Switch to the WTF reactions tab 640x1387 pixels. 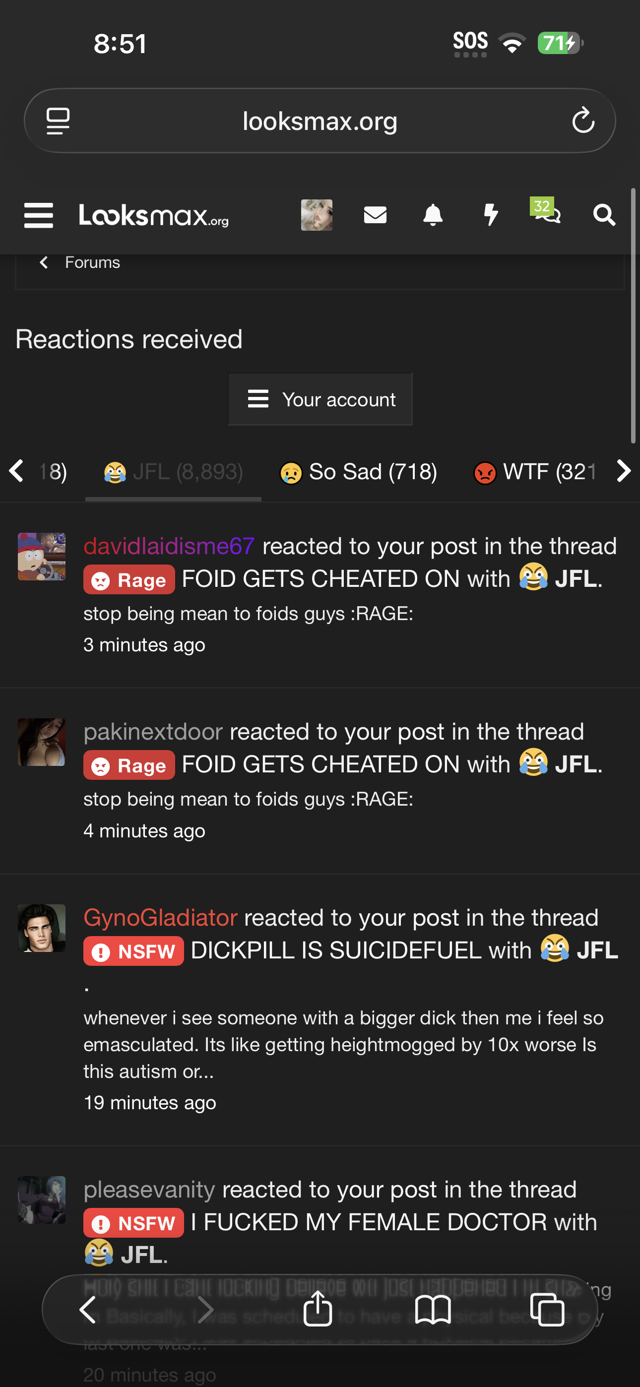(x=535, y=472)
